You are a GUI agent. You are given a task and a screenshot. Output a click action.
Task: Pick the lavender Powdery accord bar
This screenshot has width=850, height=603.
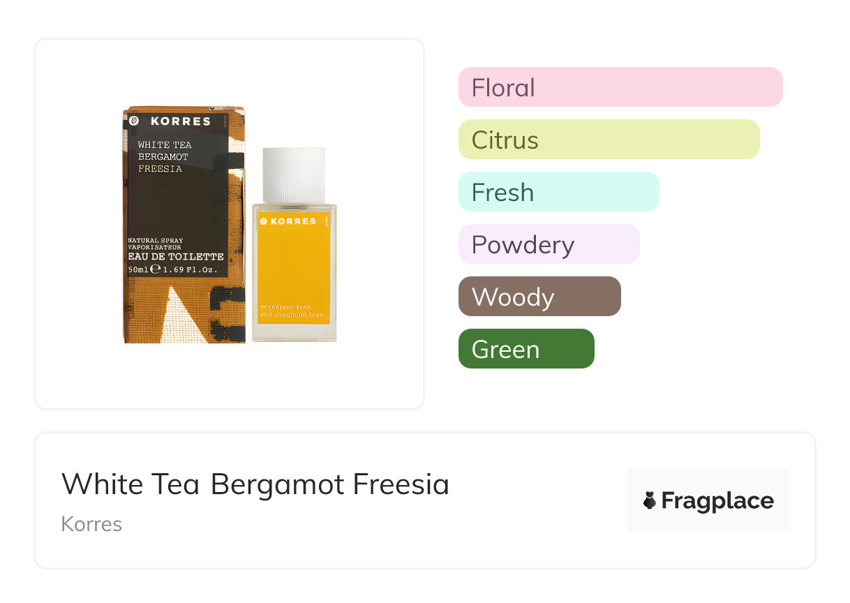coord(549,244)
